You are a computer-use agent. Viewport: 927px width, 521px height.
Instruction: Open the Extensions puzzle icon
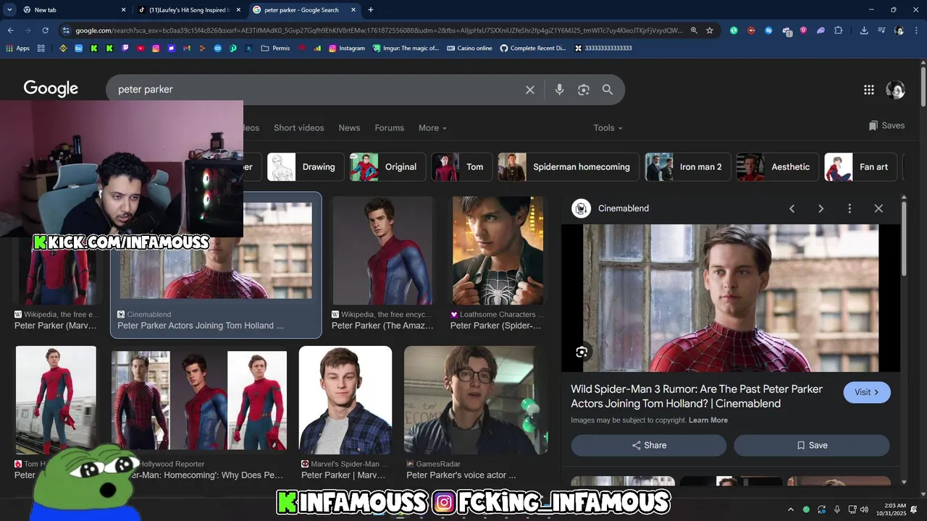(839, 30)
